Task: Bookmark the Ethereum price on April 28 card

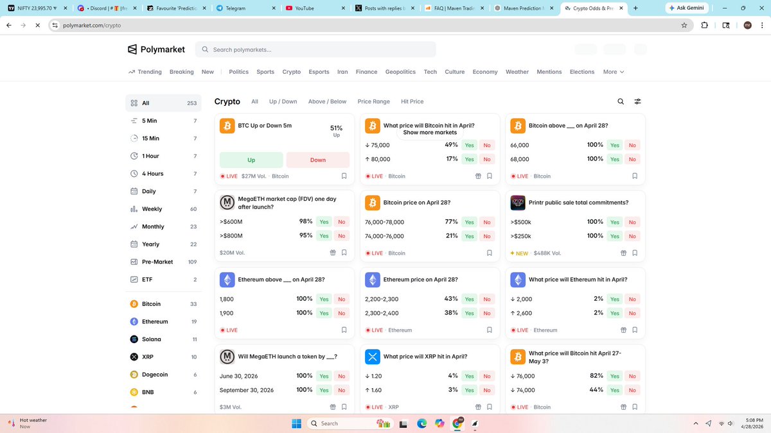Action: [x=490, y=330]
